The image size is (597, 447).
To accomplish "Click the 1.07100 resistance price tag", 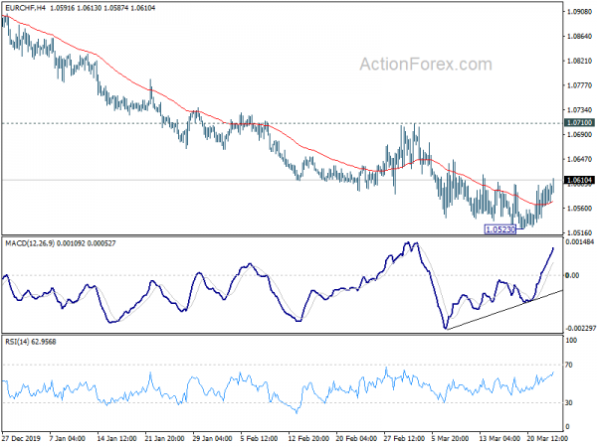I will coord(579,123).
